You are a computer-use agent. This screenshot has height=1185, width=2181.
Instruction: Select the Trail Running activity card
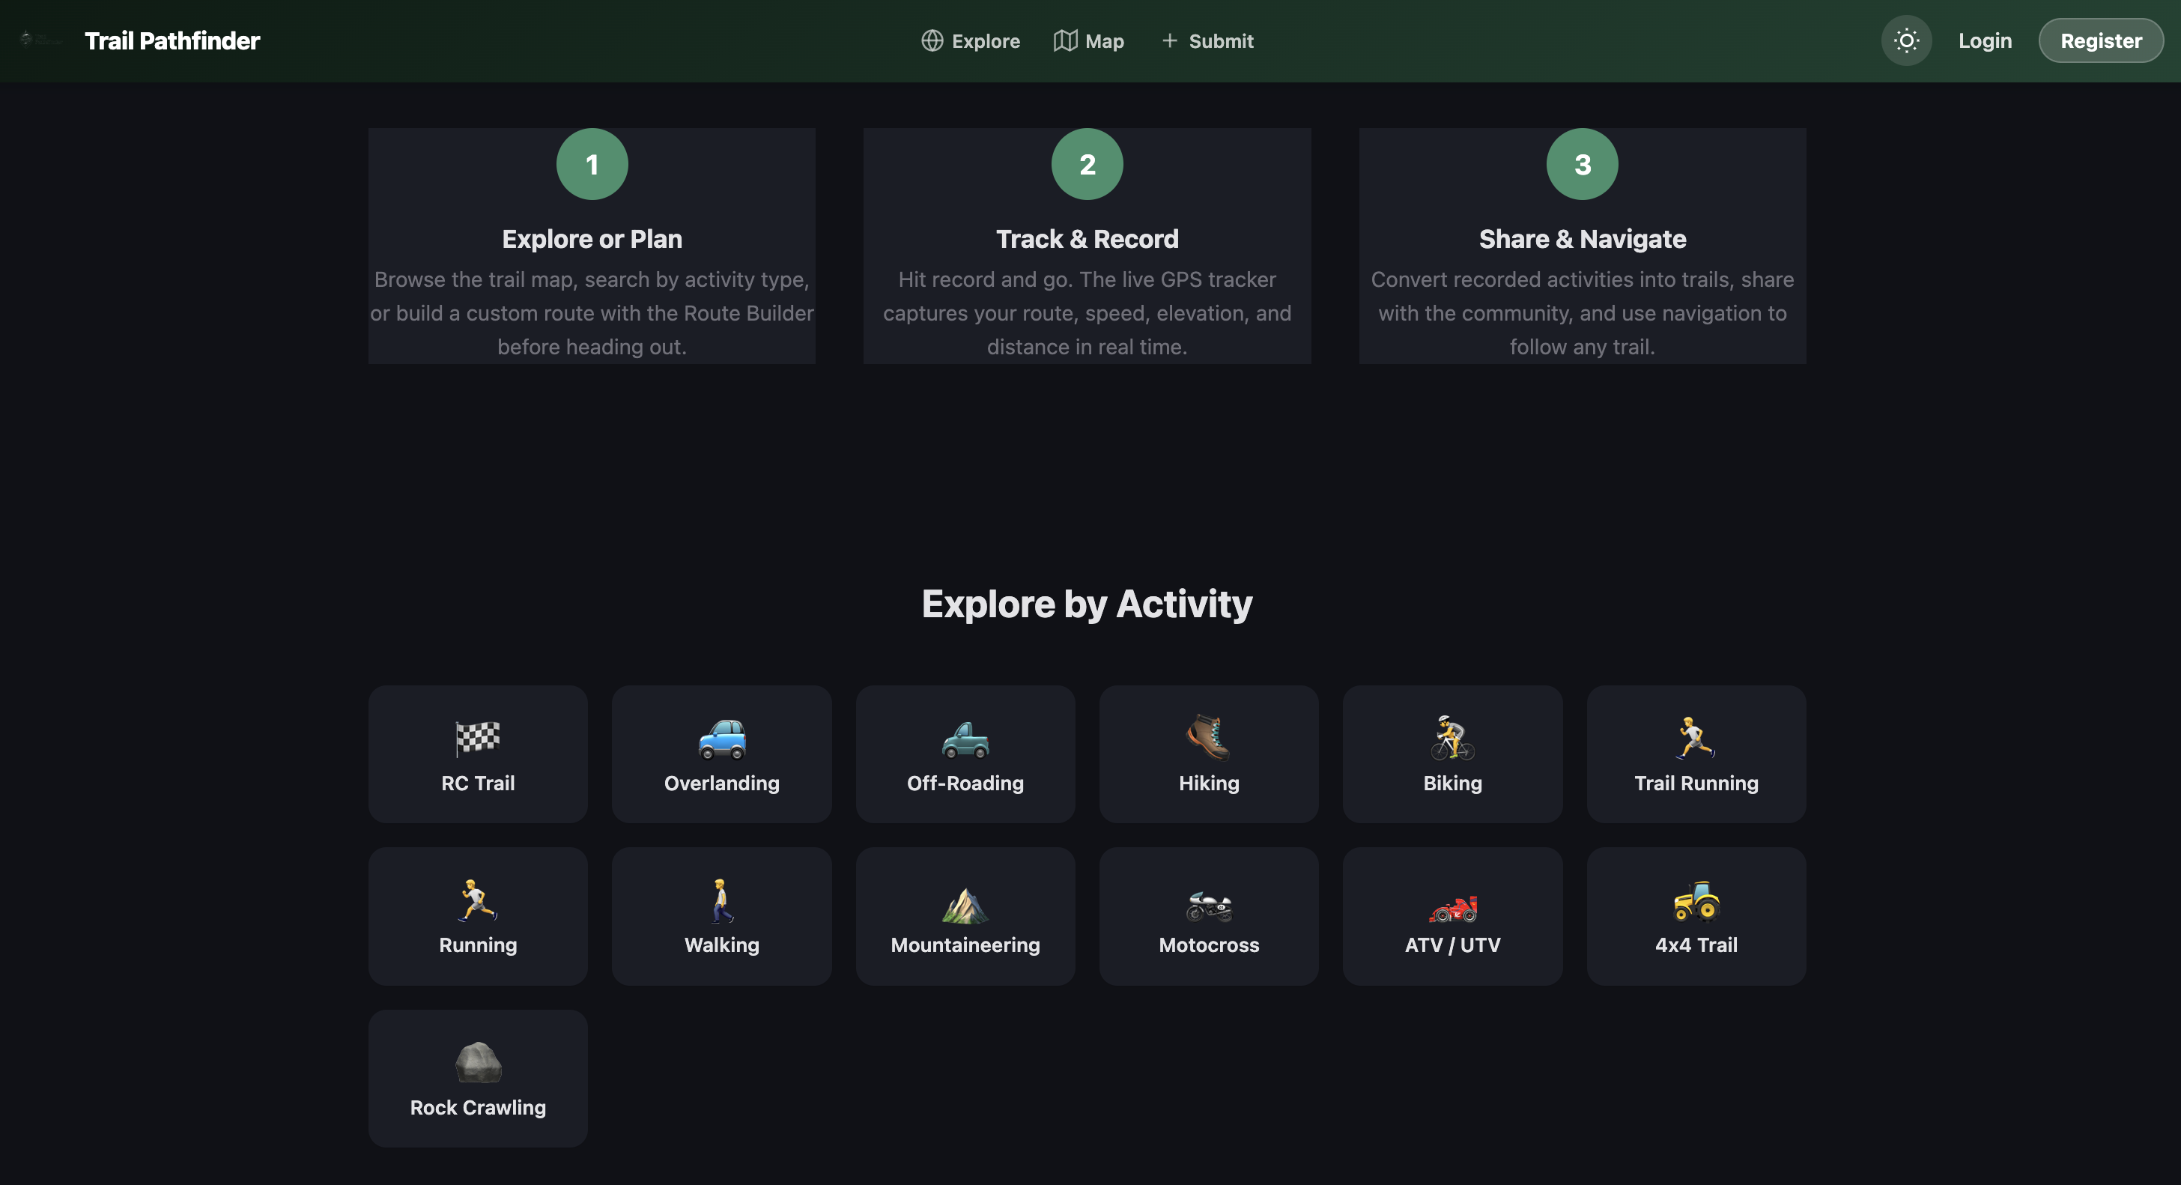coord(1695,754)
